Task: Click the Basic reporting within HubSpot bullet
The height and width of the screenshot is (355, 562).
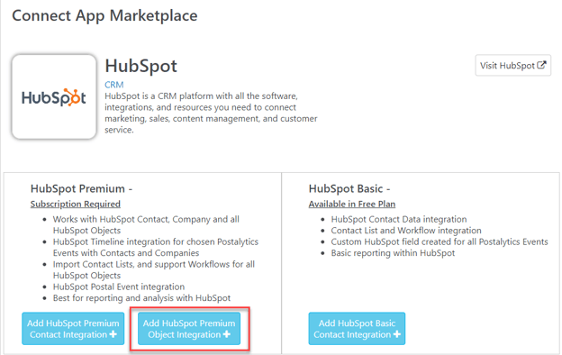Action: tap(393, 253)
